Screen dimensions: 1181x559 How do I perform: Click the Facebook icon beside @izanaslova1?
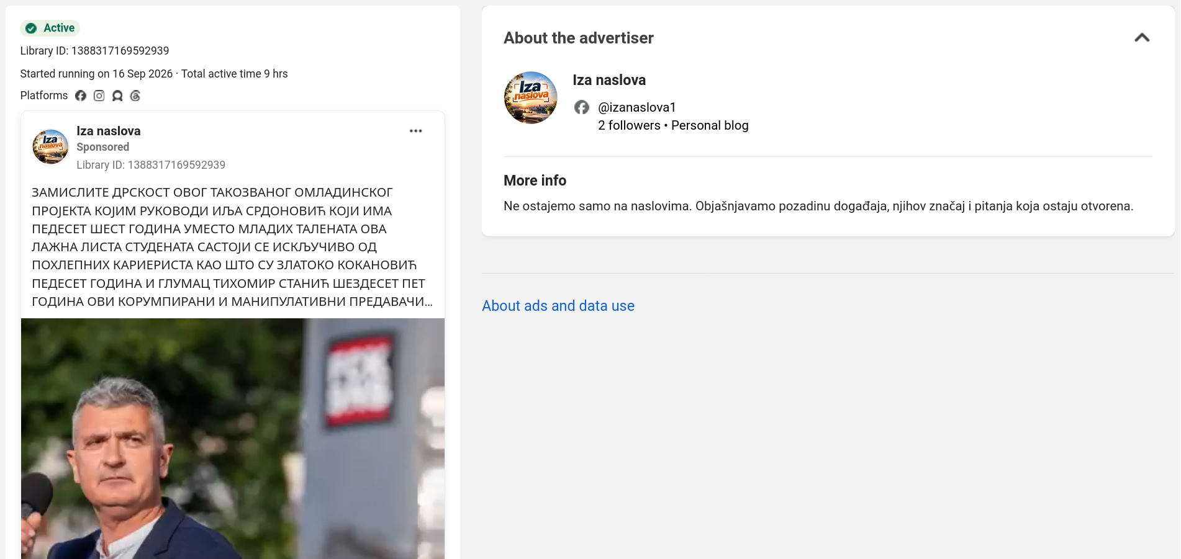tap(582, 107)
